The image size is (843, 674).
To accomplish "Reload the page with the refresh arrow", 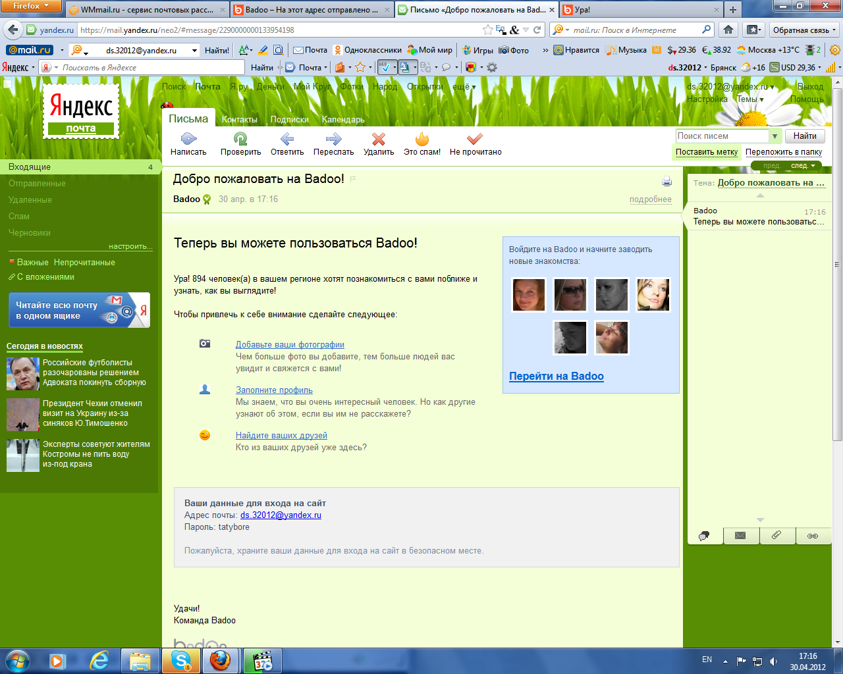I will (x=537, y=30).
